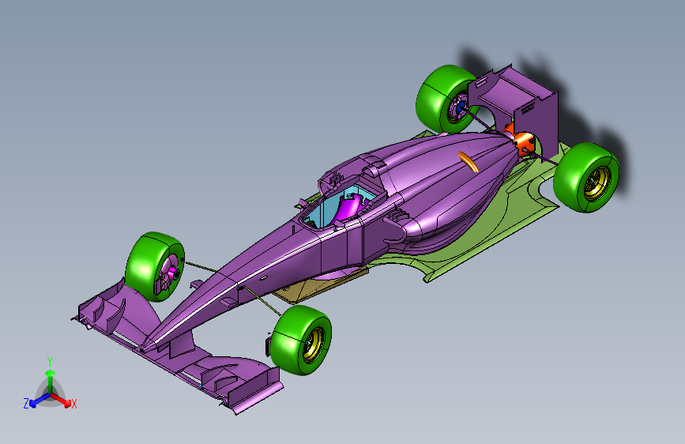Select the rear wheel showing the gold rim
Image resolution: width=685 pixels, height=444 pixels.
click(x=586, y=177)
